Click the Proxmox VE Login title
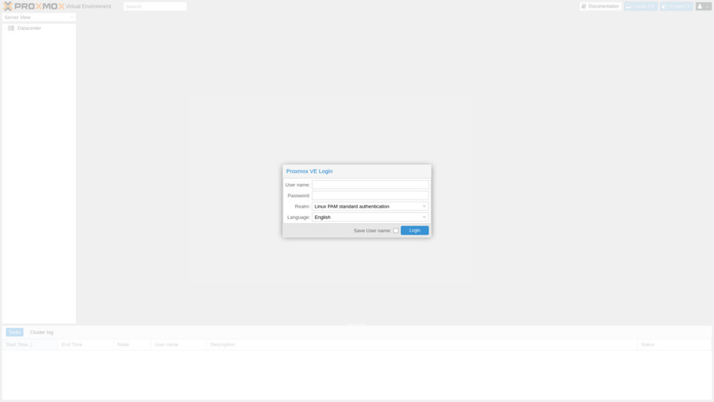This screenshot has height=402, width=714. [309, 171]
